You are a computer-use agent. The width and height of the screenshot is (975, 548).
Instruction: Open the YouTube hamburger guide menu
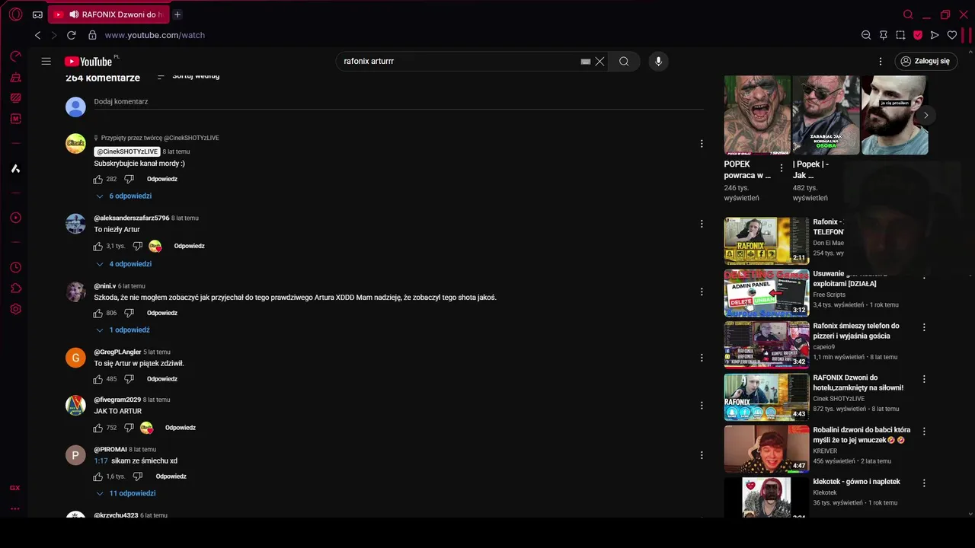coord(46,61)
